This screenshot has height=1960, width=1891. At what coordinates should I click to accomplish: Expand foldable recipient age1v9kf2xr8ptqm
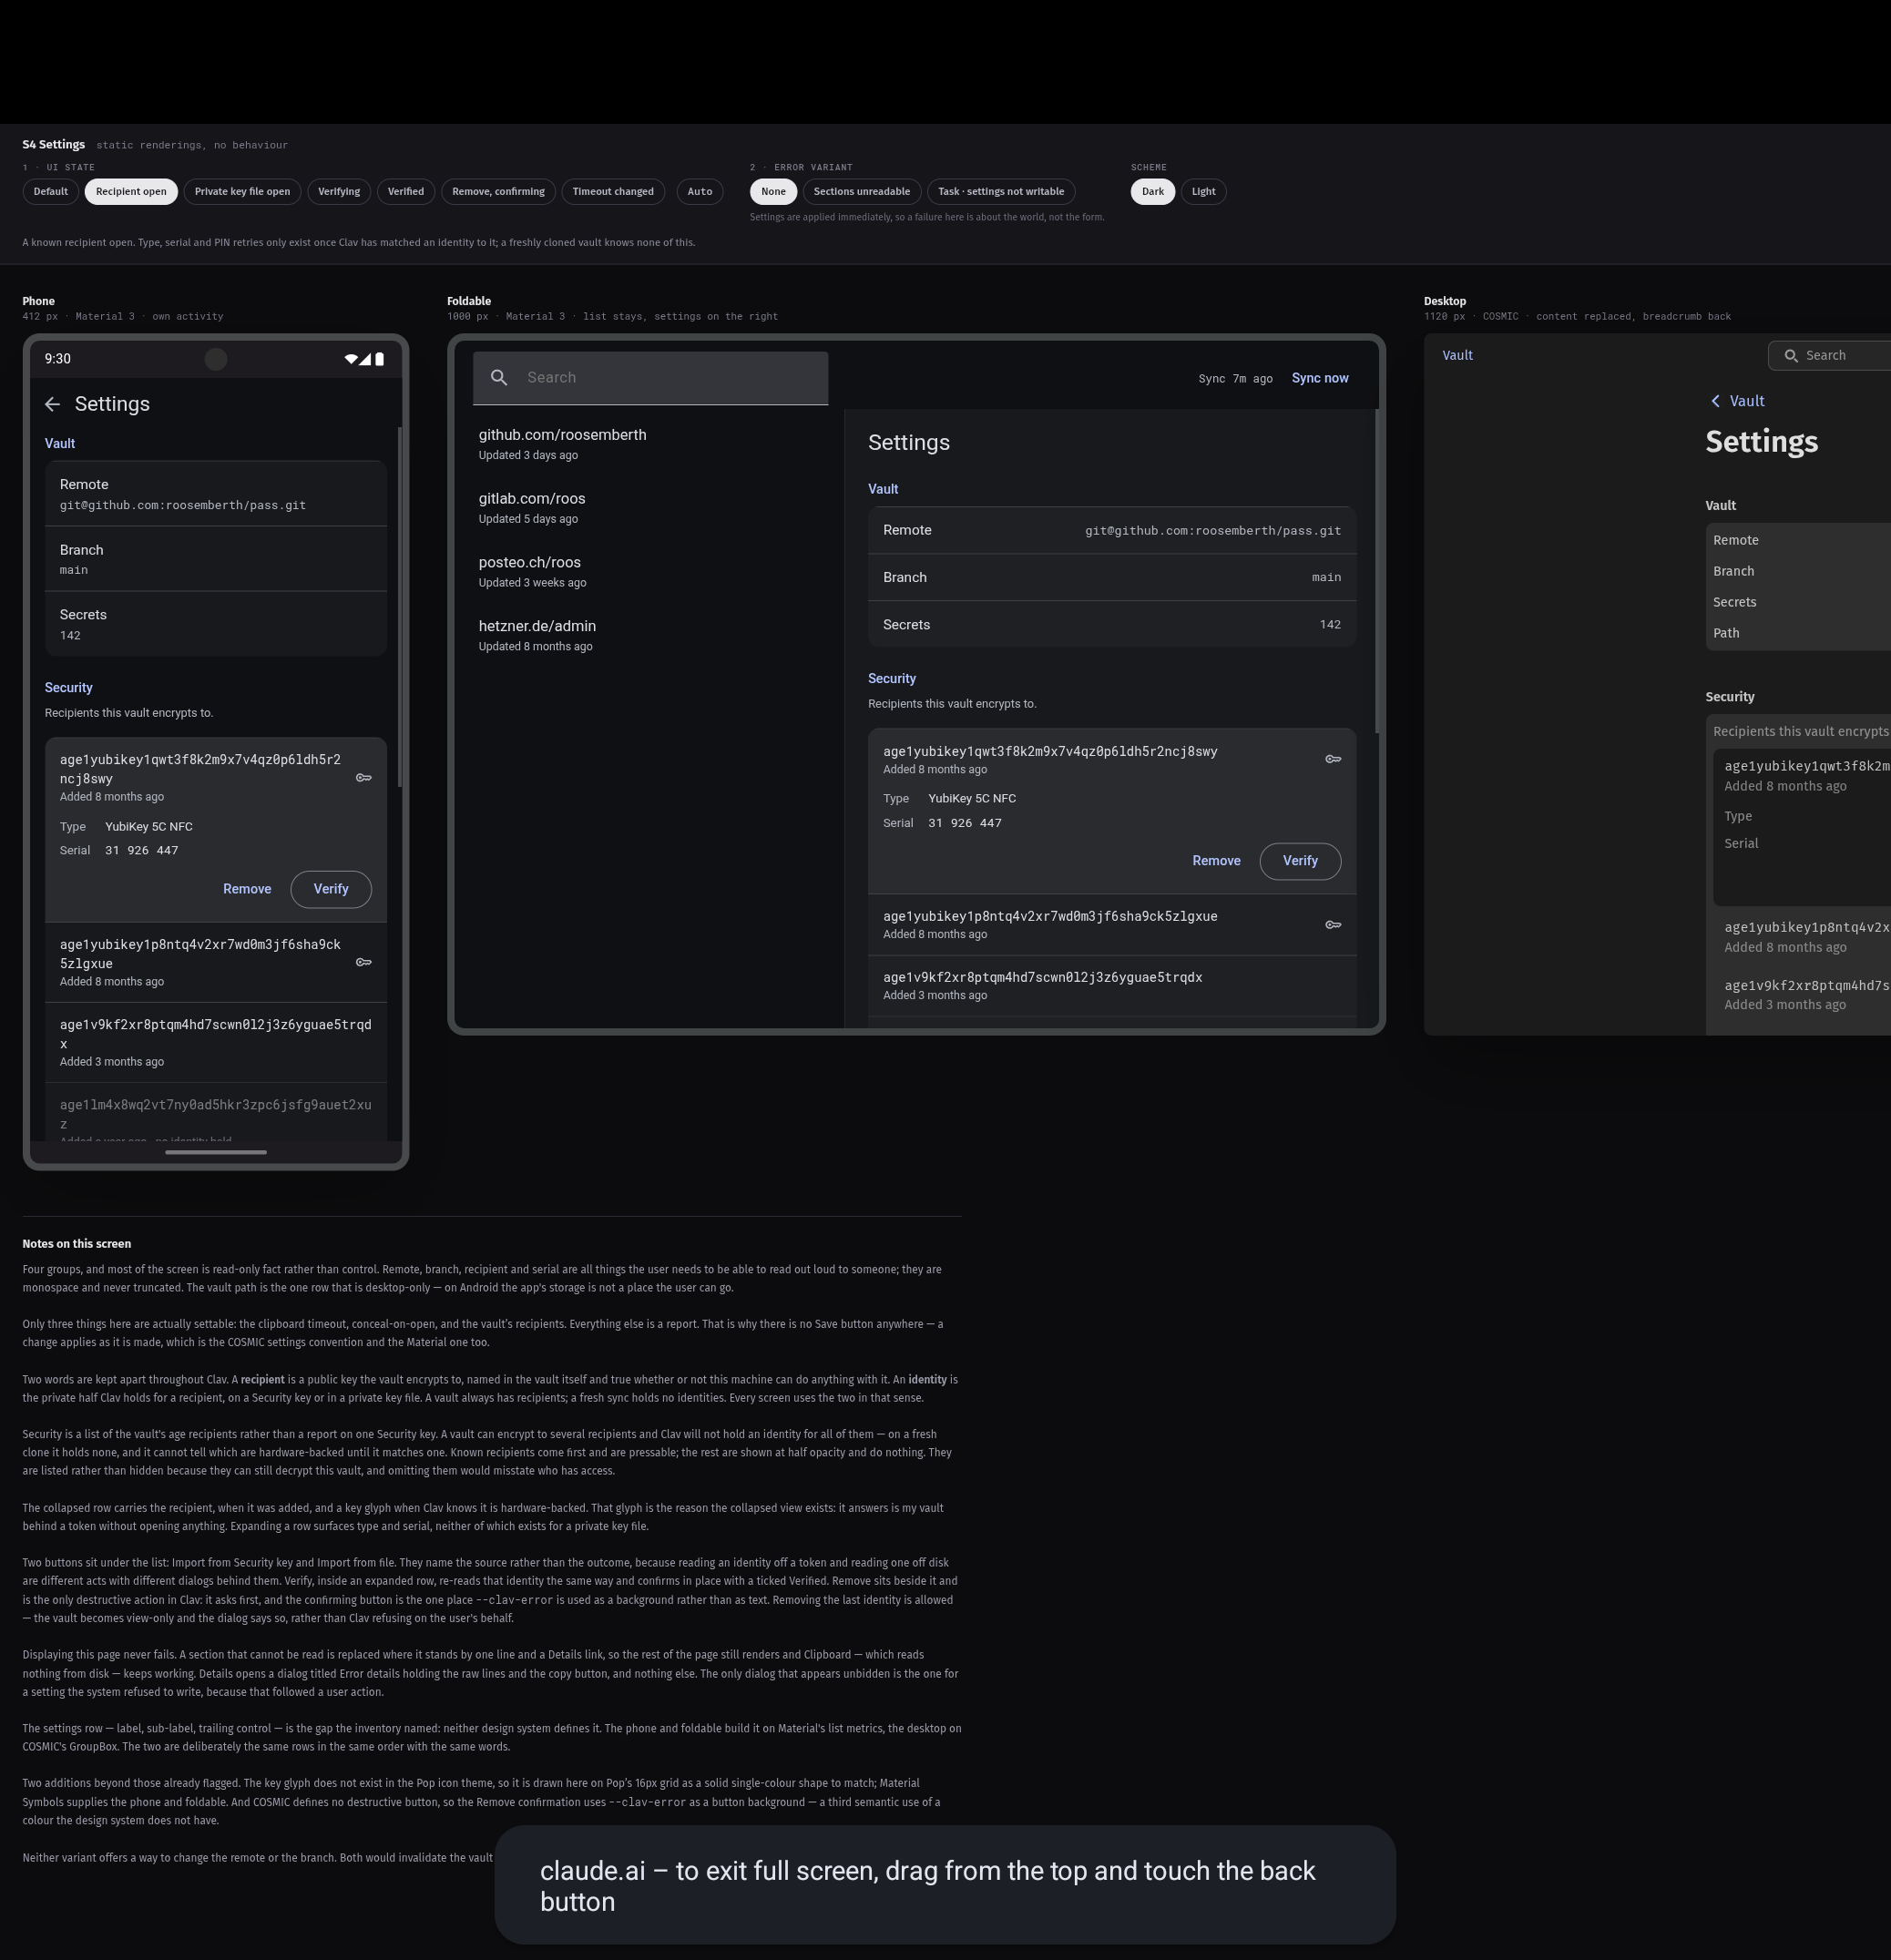(x=1111, y=986)
